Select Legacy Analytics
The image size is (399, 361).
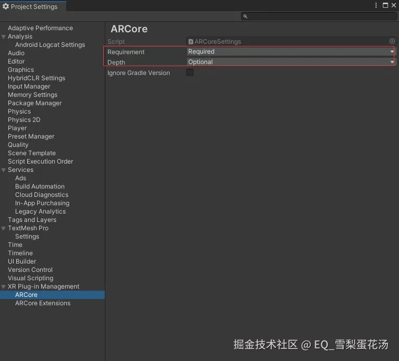tap(40, 211)
